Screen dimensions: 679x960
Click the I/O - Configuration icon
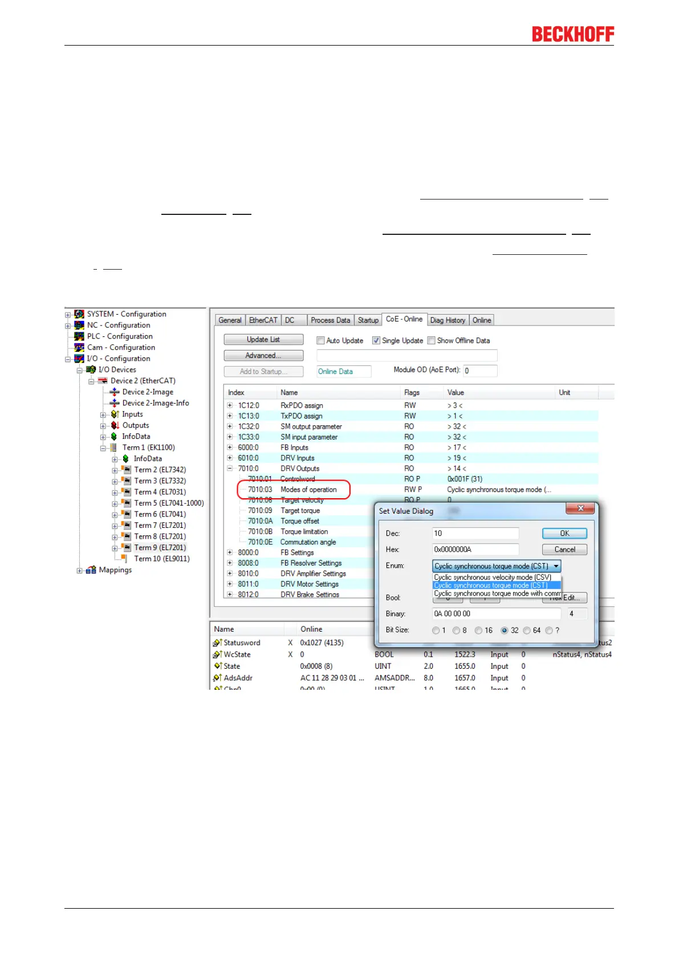(79, 359)
